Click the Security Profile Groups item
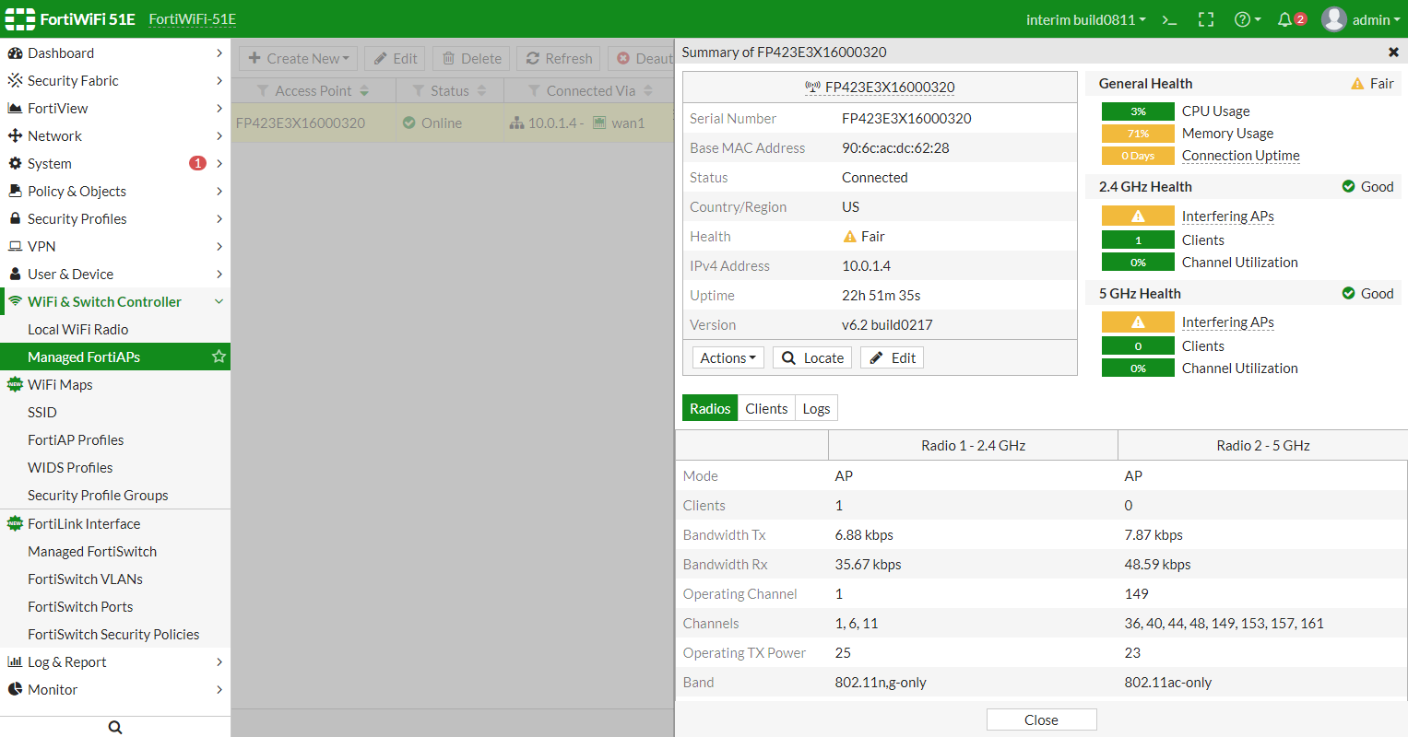This screenshot has width=1408, height=737. tap(115, 496)
